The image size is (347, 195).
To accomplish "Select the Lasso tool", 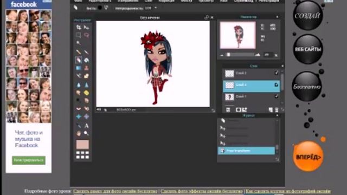I will point(87,35).
